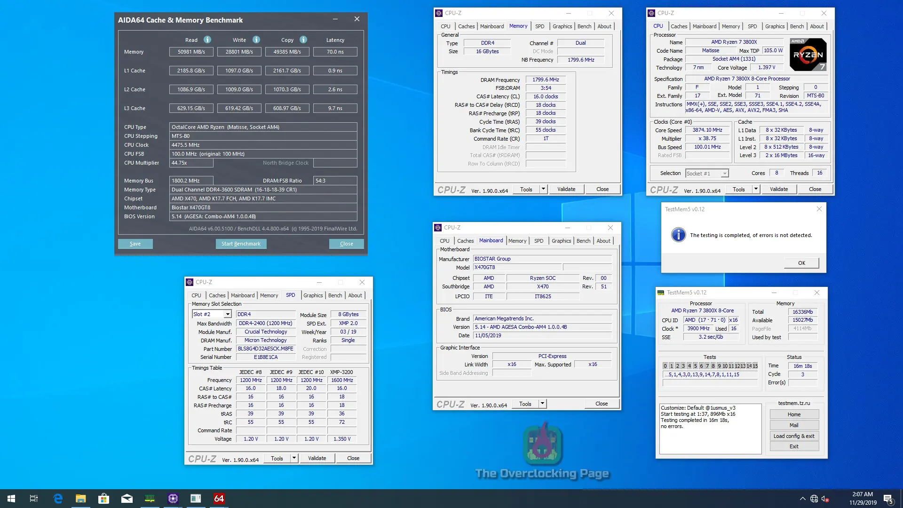Open File Explorer from the taskbar
The width and height of the screenshot is (903, 508).
coord(81,499)
